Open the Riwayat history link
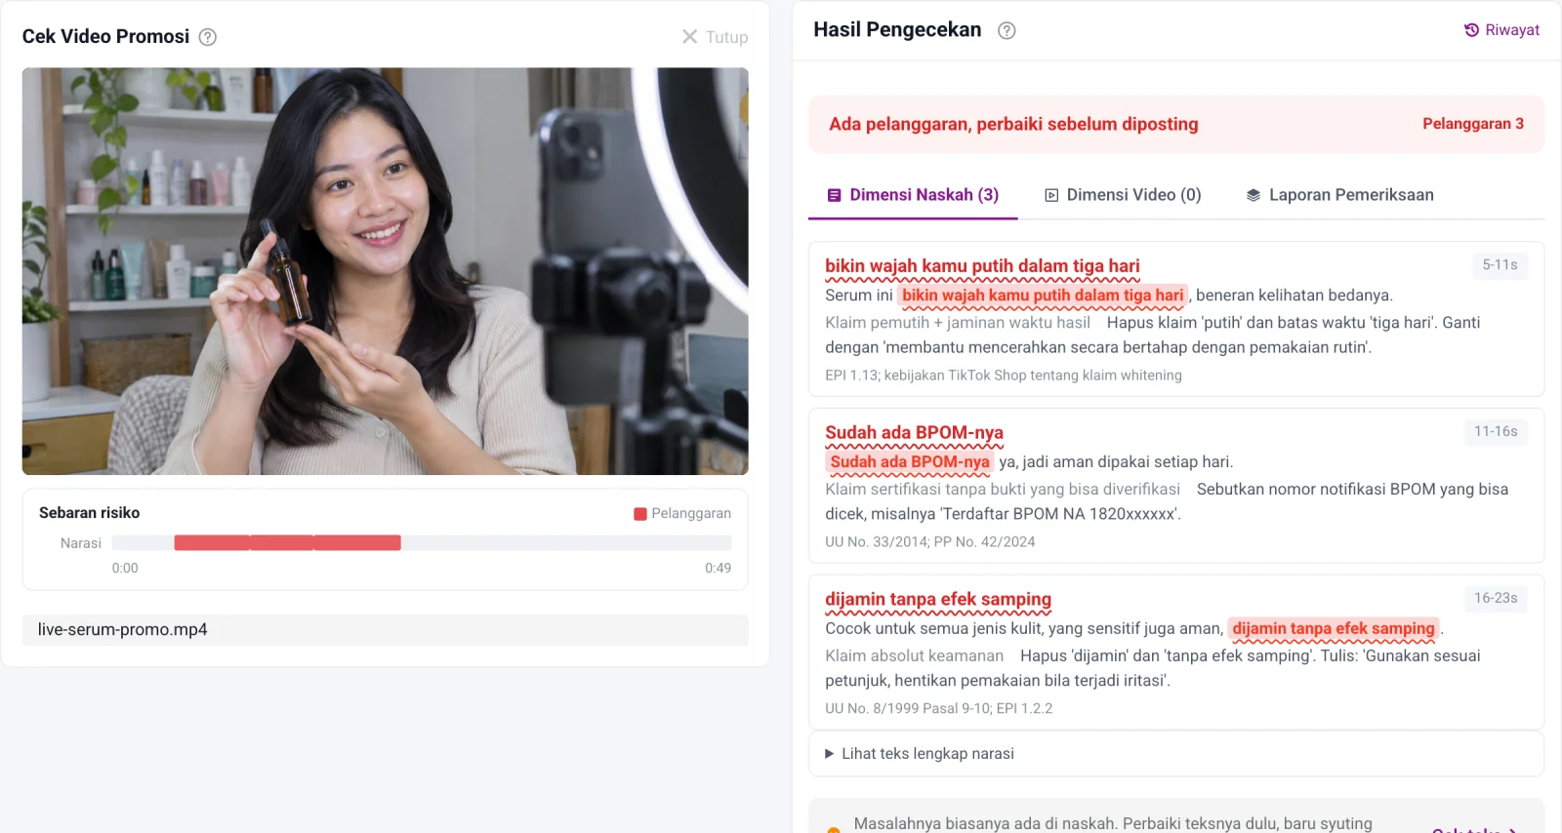This screenshot has width=1562, height=833. (1501, 30)
